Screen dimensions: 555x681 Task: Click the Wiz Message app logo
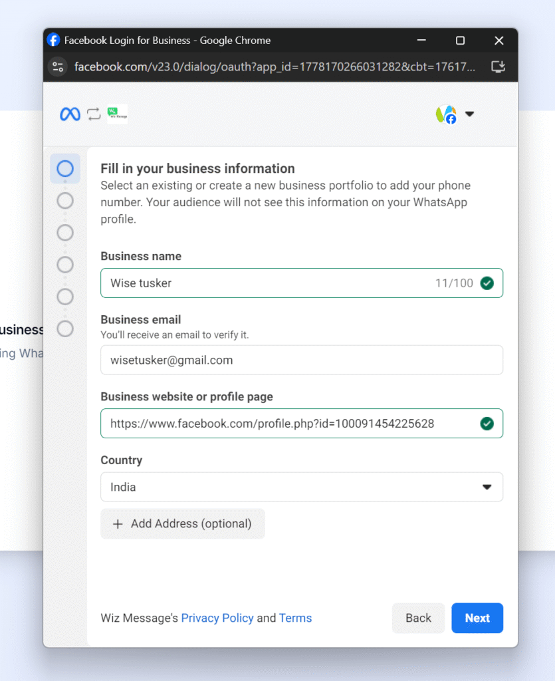(117, 114)
